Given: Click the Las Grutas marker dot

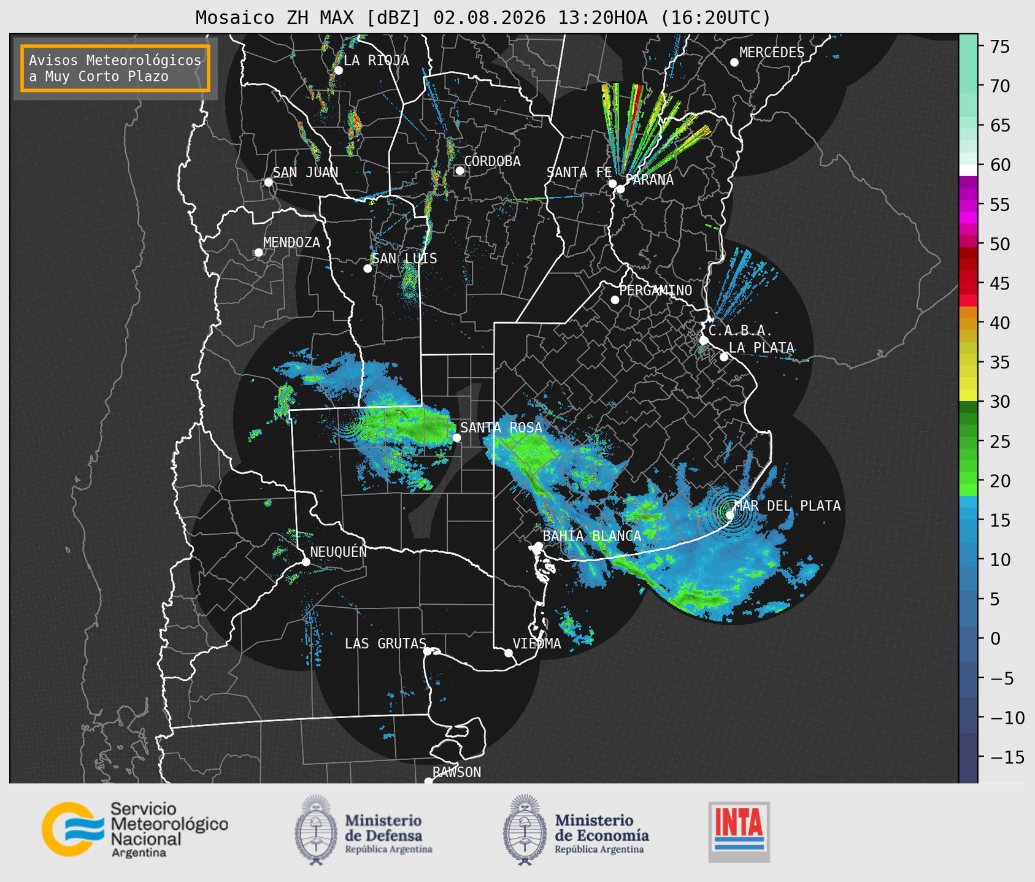Looking at the screenshot, I should click(428, 651).
